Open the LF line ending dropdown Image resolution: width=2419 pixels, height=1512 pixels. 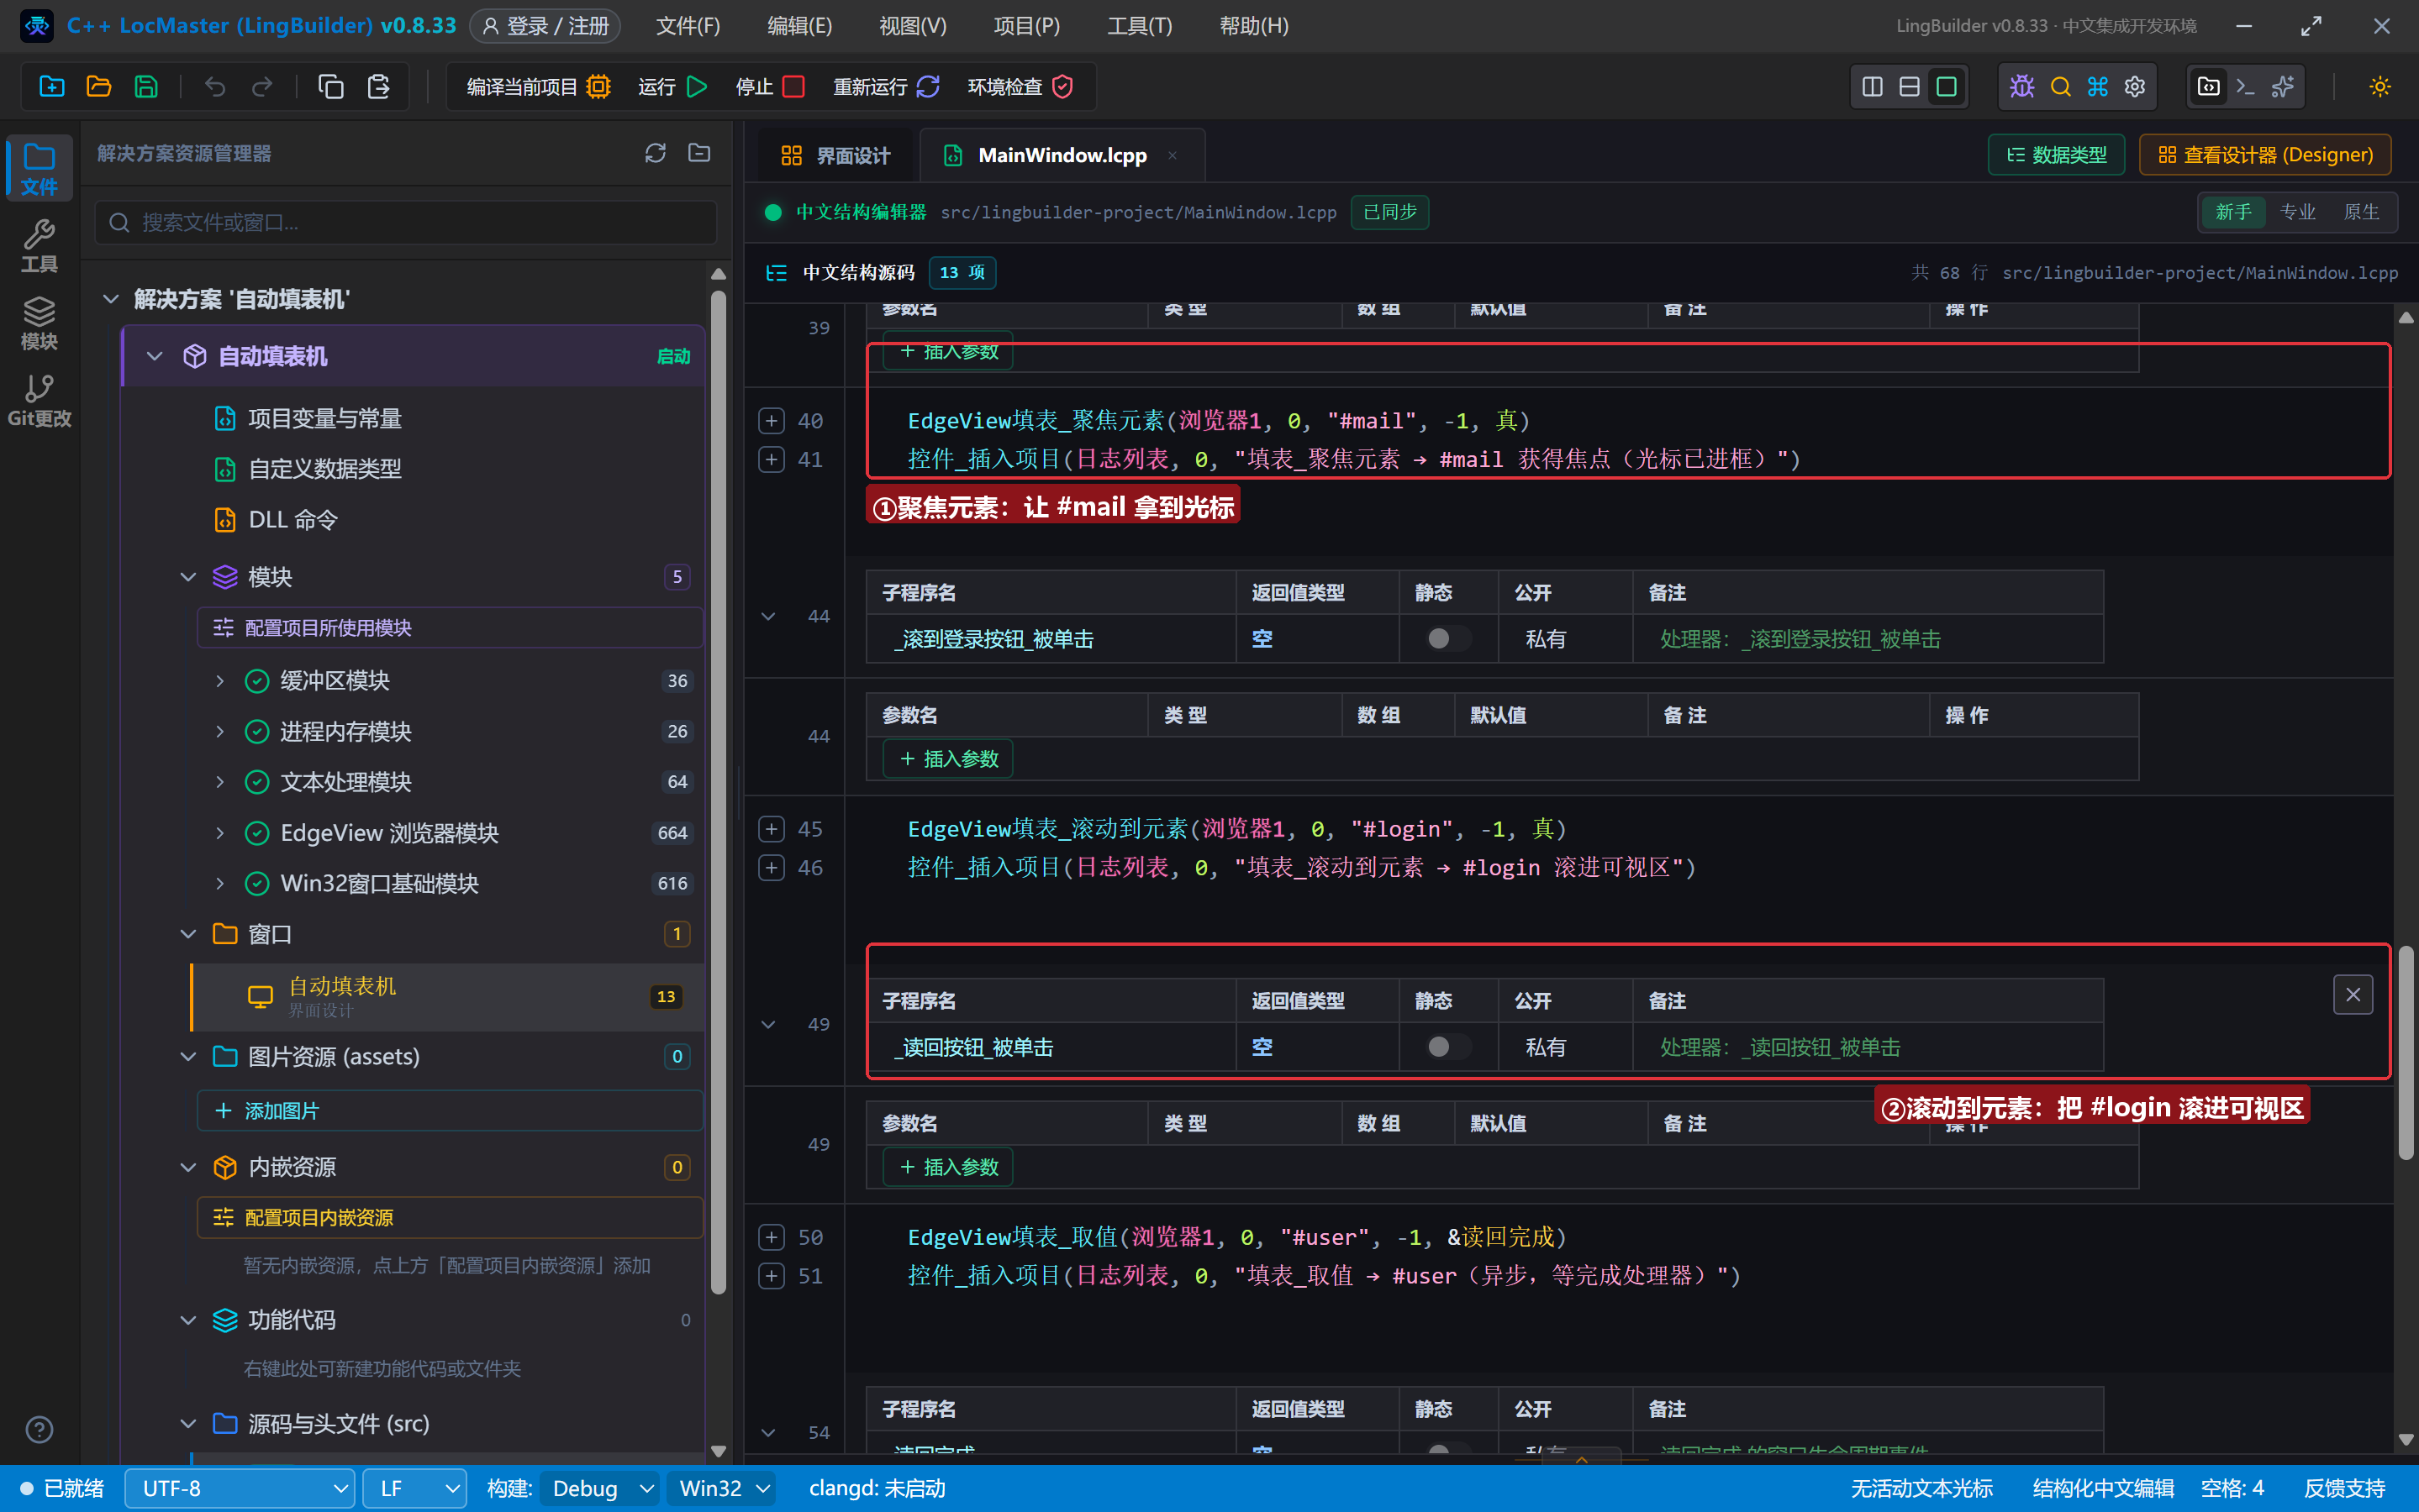tap(414, 1489)
